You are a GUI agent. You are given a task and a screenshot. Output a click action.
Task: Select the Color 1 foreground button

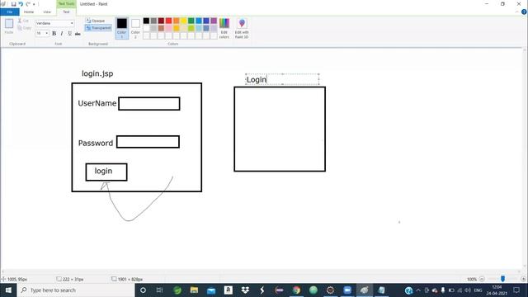pyautogui.click(x=121, y=28)
